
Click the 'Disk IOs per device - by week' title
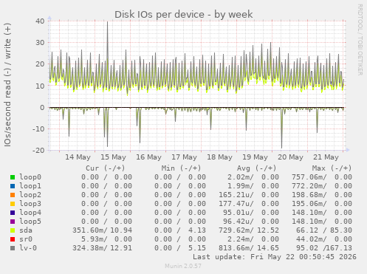coord(184,14)
